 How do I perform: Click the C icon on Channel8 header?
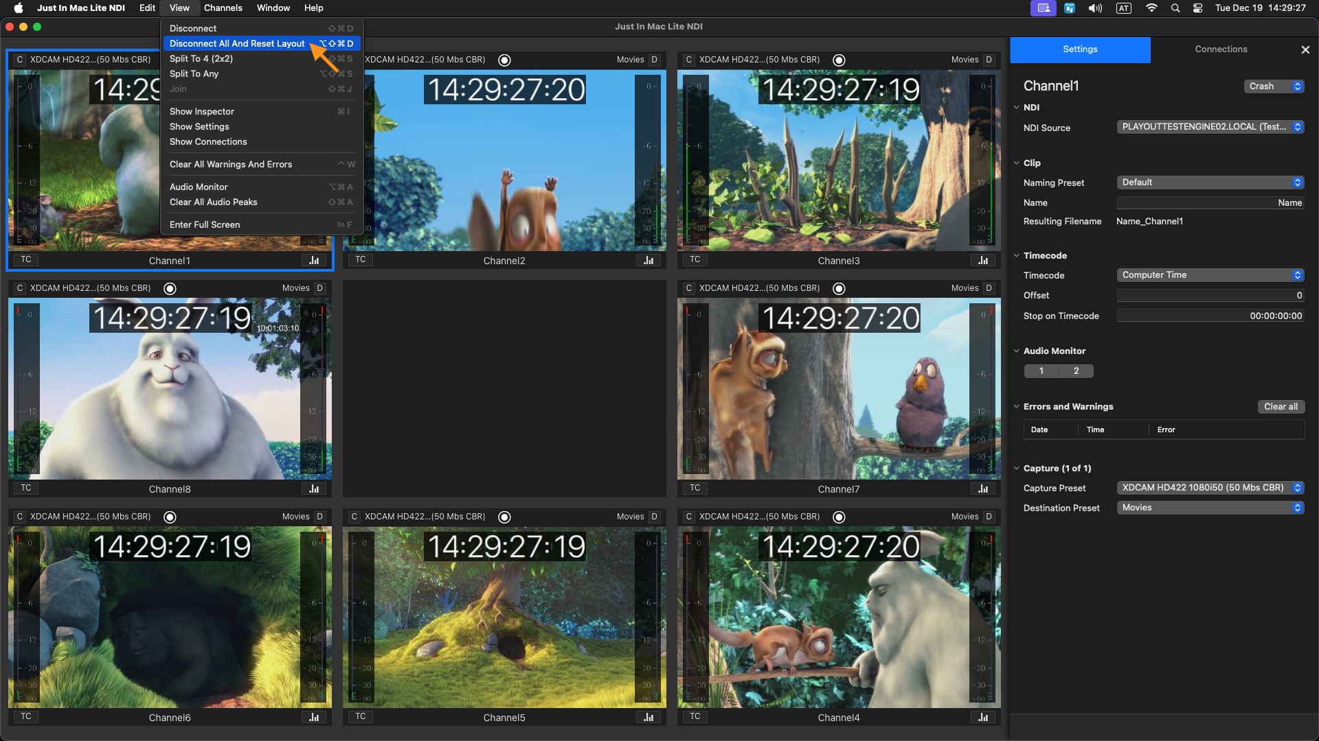point(20,288)
